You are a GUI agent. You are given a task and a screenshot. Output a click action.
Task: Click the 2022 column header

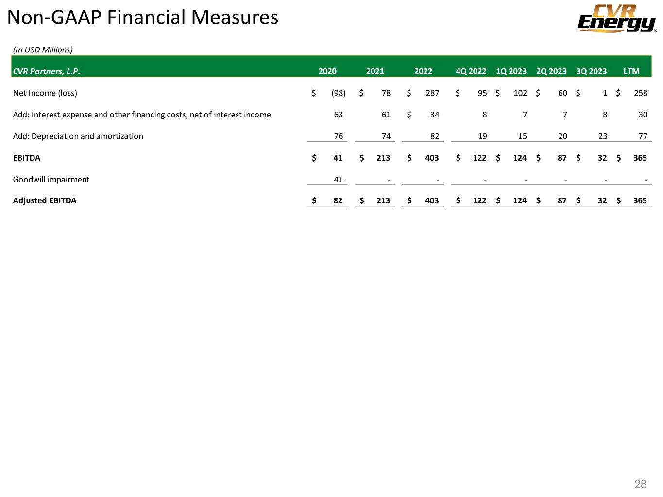(x=423, y=71)
